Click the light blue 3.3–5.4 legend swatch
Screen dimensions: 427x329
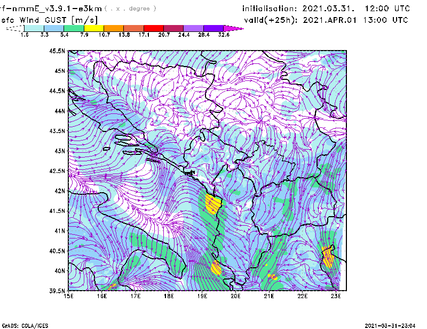click(x=54, y=28)
